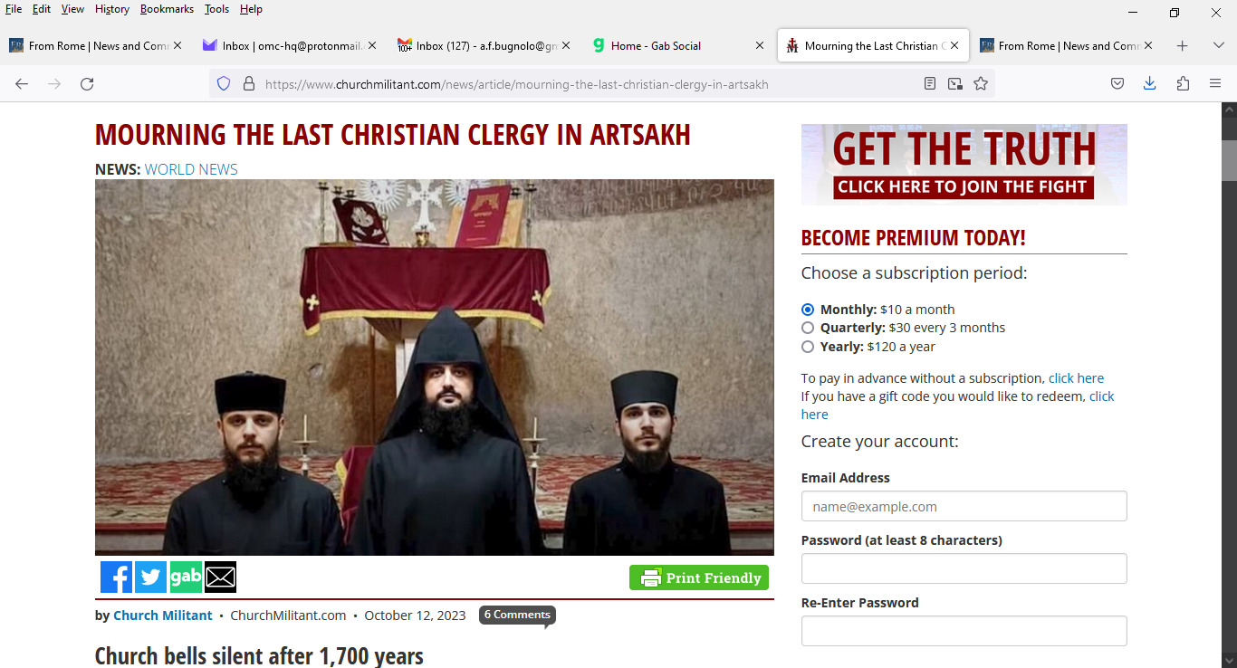Open the Extensions puzzle icon
Viewport: 1237px width, 668px height.
tap(1183, 84)
